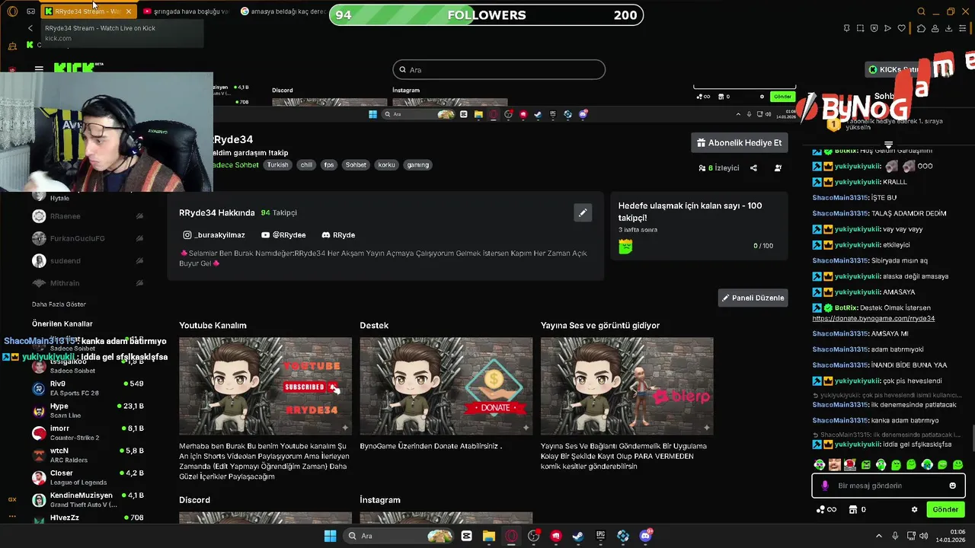Select the korku tag
This screenshot has height=548, width=975.
(x=386, y=164)
